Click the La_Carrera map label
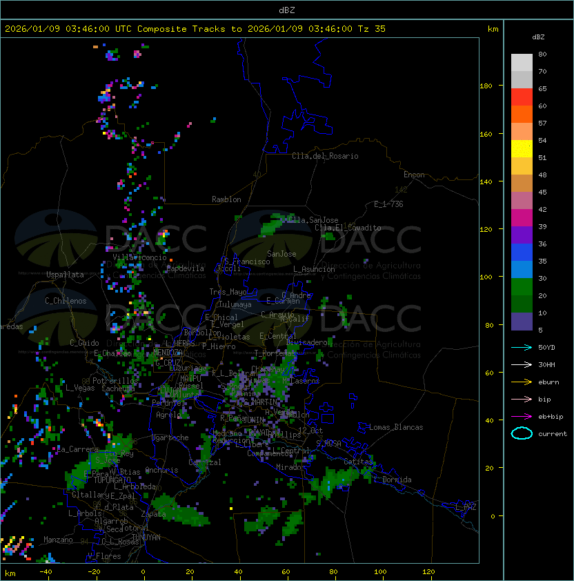 [x=76, y=449]
